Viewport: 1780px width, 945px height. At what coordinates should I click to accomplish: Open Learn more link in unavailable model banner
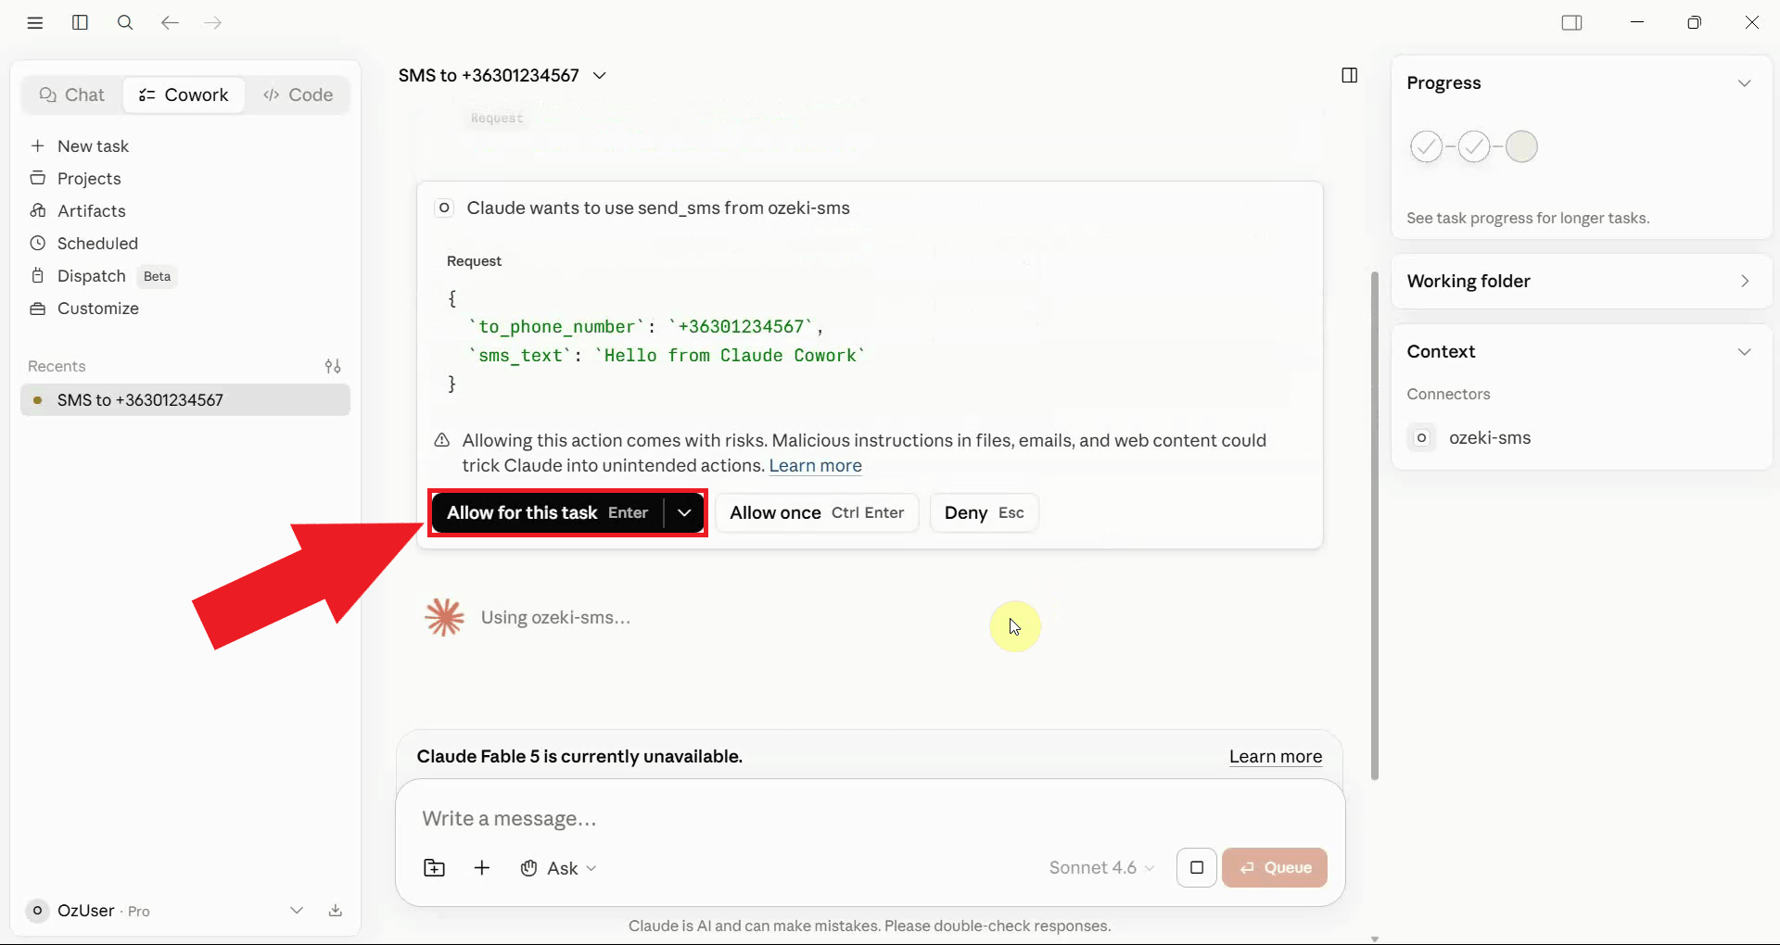click(1276, 757)
